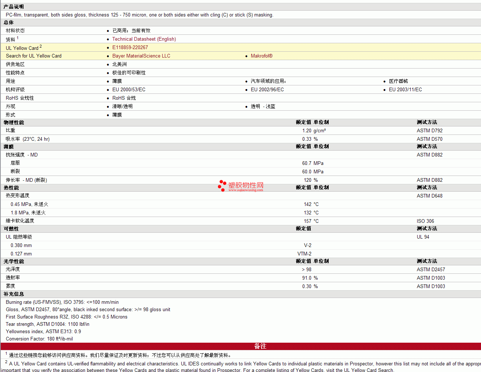The image size is (481, 372).
Task: Select the 材料状态 row label
Action: 15,31
